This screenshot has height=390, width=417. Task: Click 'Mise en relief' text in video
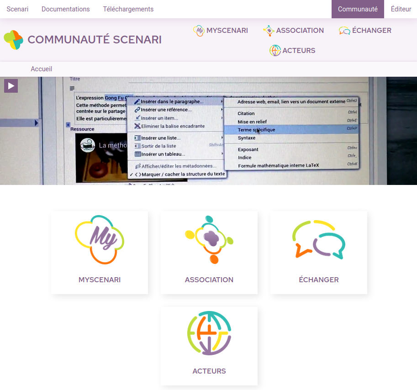(252, 122)
